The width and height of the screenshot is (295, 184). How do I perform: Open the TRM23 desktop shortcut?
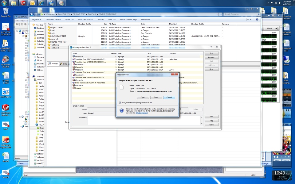(286, 61)
